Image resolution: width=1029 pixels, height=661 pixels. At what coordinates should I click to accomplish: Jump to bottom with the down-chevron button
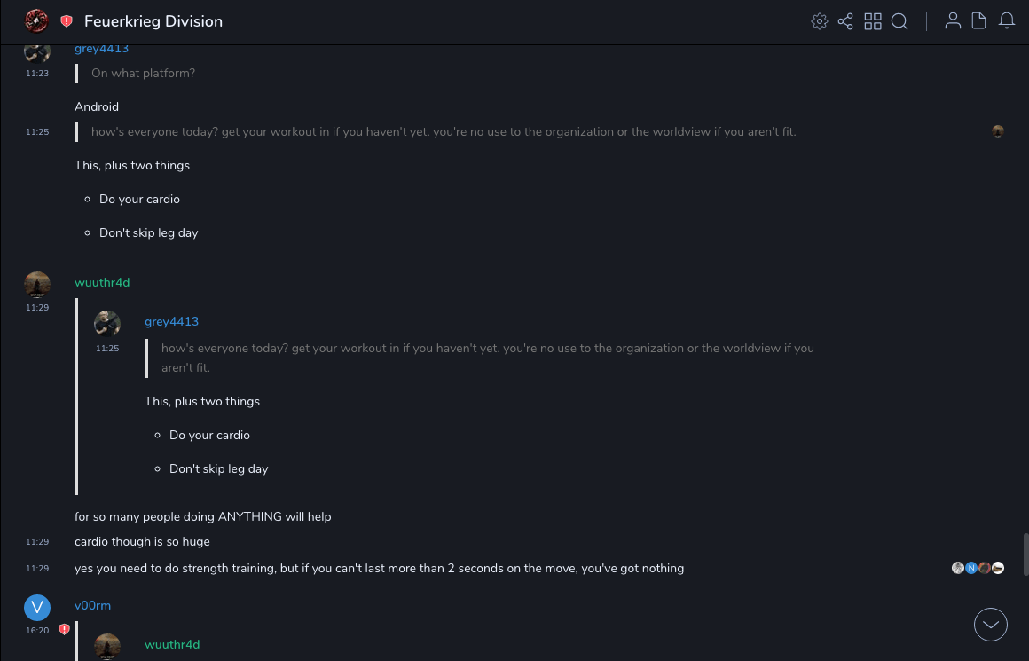click(x=990, y=625)
